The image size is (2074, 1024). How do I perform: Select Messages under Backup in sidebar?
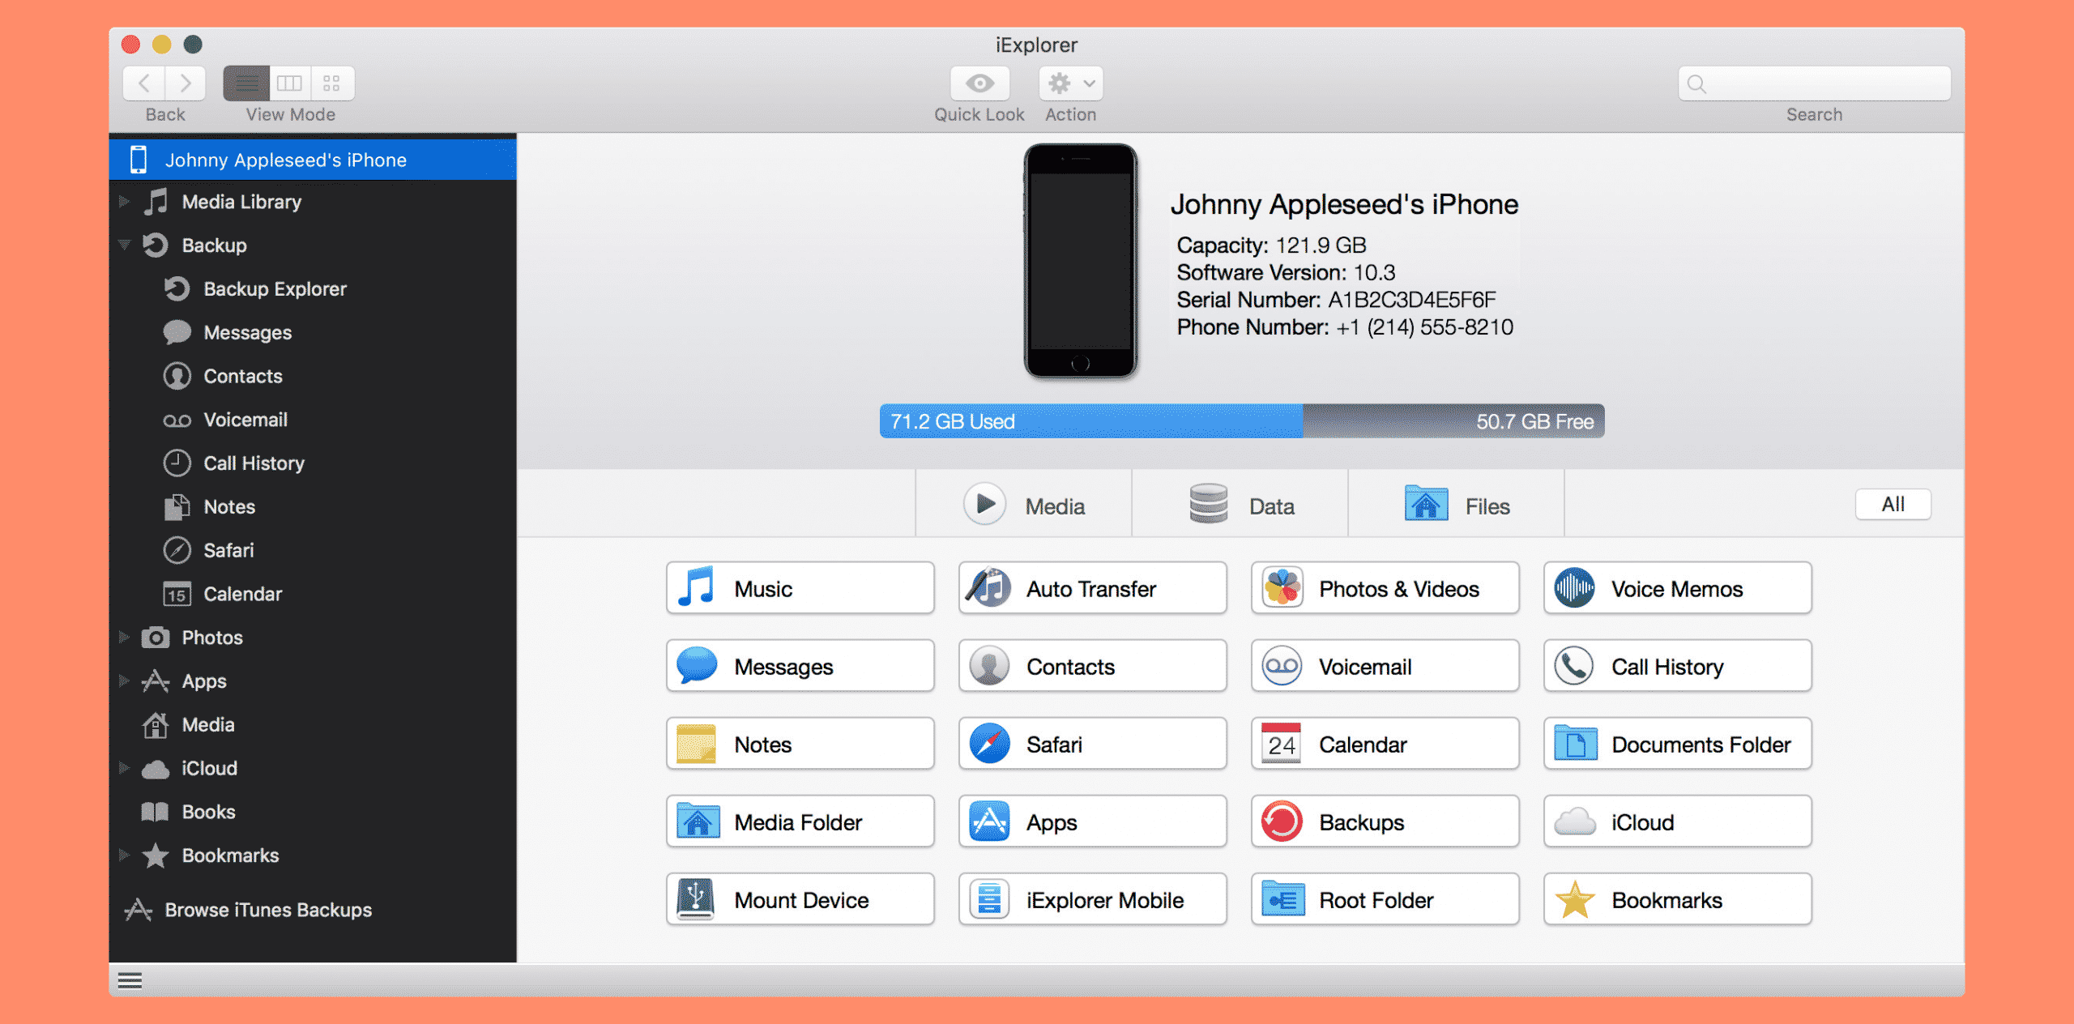[x=313, y=332]
